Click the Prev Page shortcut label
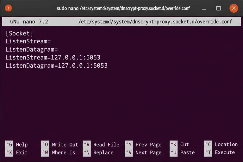This screenshot has width=243, height=162. (x=148, y=145)
